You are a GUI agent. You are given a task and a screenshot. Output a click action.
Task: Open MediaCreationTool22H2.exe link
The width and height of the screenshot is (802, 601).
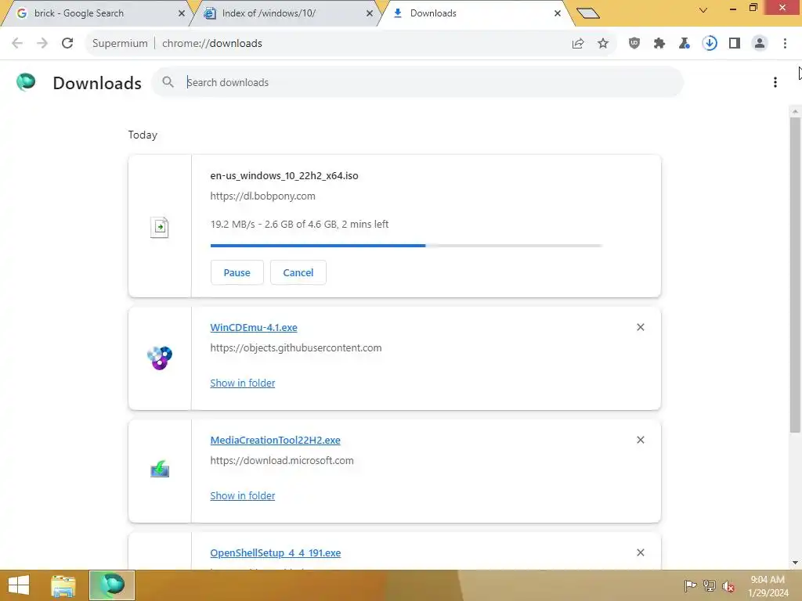(x=275, y=440)
